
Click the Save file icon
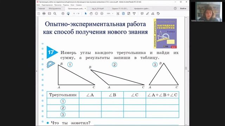point(39,14)
